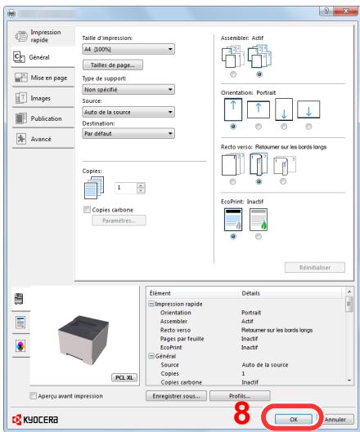The height and width of the screenshot is (432, 360).
Task: Toggle Copies carbone checkbox
Action: (x=87, y=210)
